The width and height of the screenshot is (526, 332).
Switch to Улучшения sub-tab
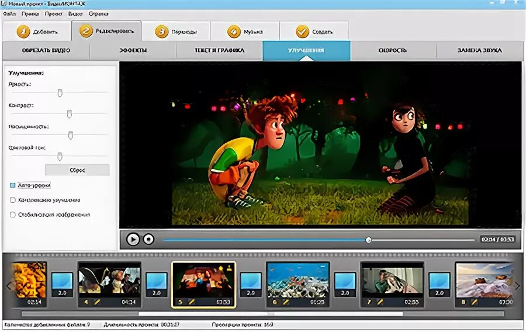click(x=306, y=50)
